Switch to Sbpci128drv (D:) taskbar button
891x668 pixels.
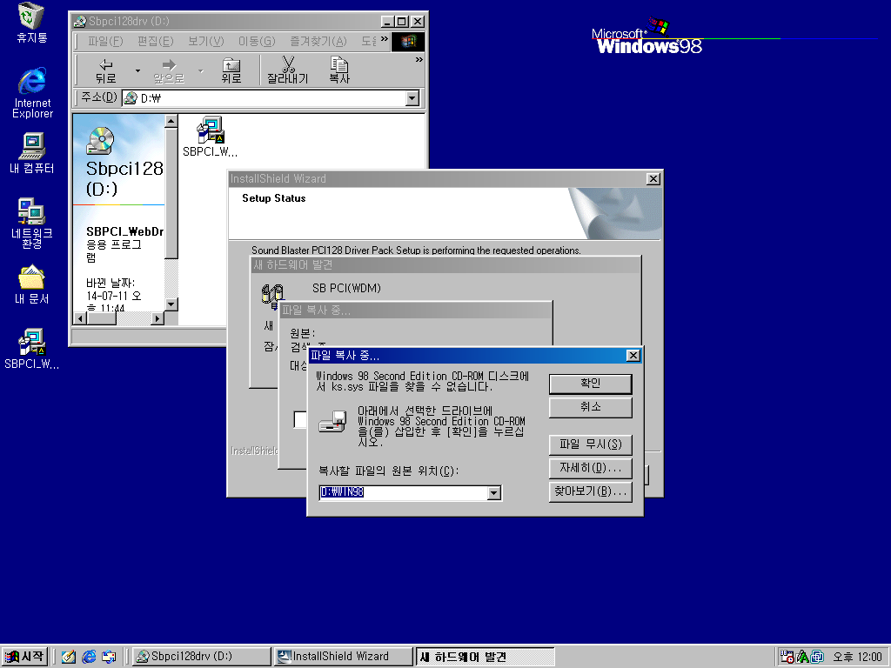click(201, 657)
